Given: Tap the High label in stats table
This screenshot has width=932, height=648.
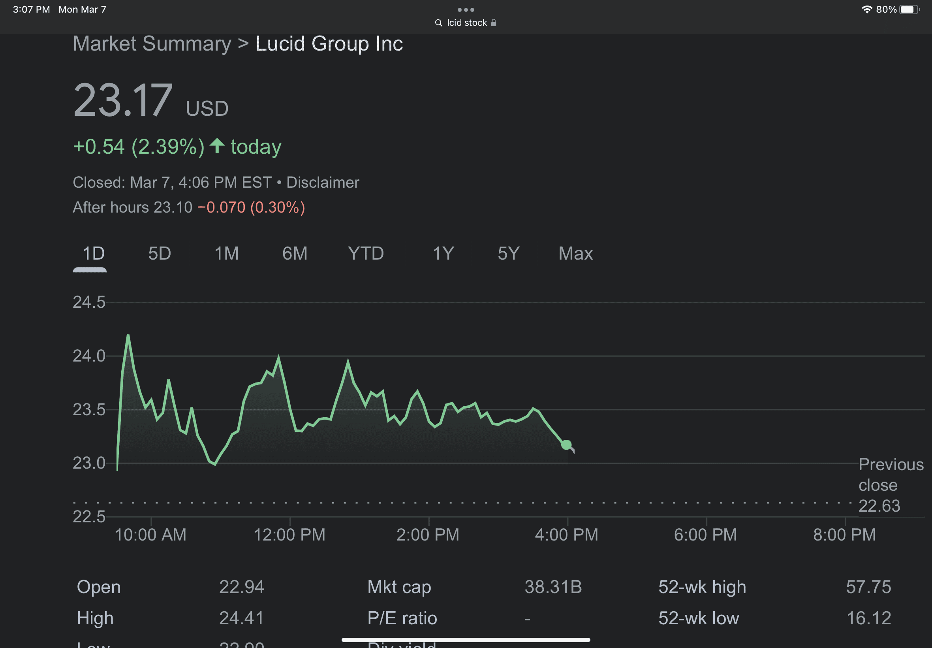Looking at the screenshot, I should click(95, 619).
